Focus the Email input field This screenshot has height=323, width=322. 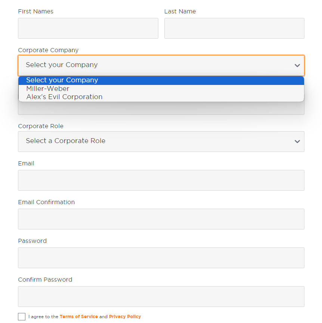[x=161, y=180]
